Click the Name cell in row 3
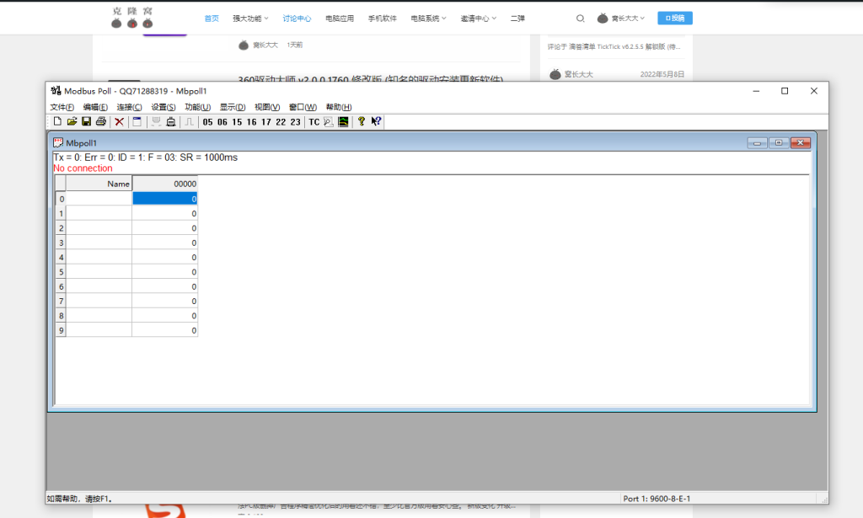 [99, 243]
